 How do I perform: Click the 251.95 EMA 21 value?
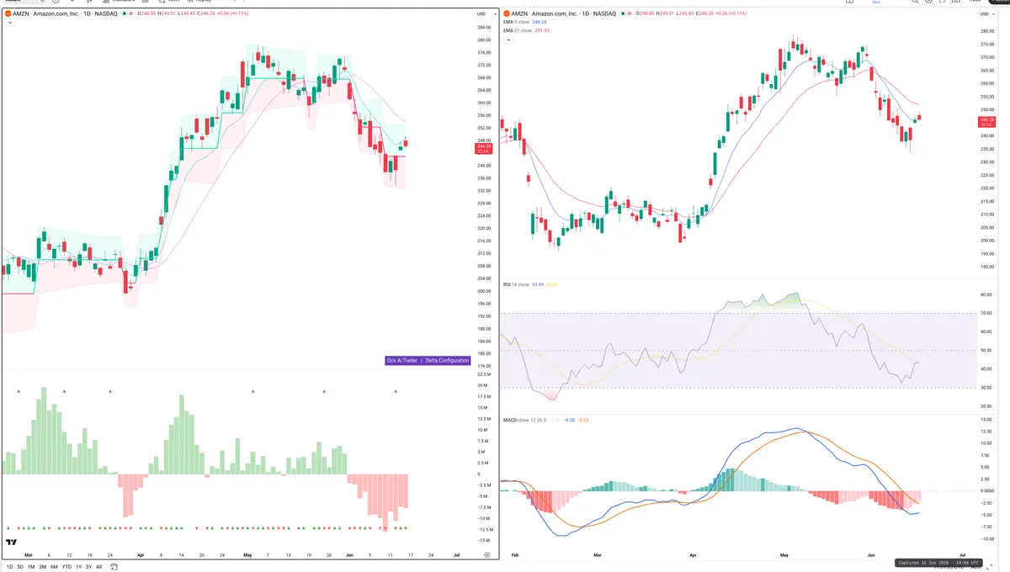coord(542,30)
